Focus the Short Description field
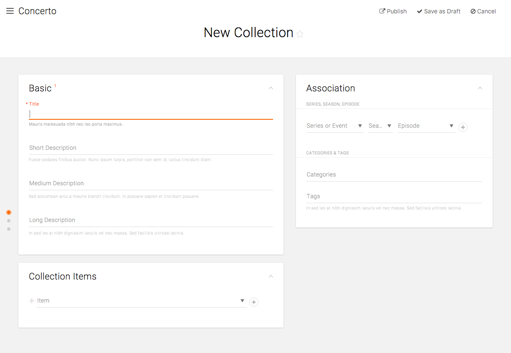This screenshot has height=353, width=511. [151, 148]
